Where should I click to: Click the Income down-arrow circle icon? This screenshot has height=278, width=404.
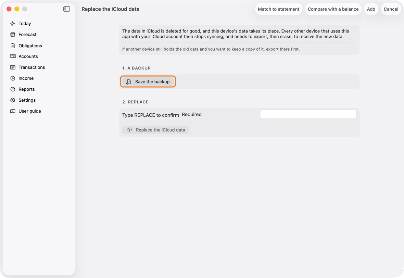coord(13,78)
